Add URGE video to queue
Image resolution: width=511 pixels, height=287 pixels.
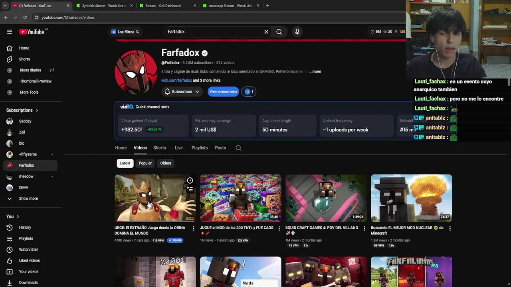(190, 190)
